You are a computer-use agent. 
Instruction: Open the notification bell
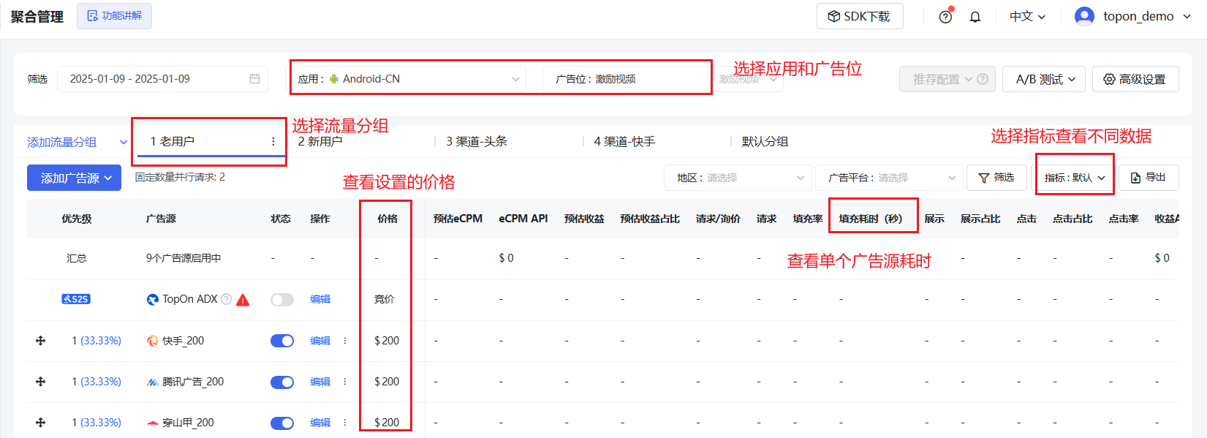(975, 17)
